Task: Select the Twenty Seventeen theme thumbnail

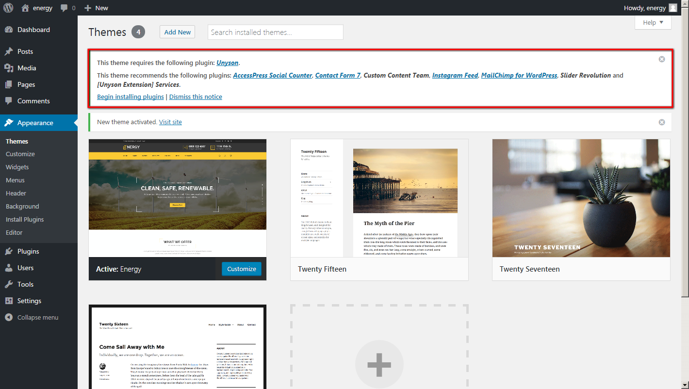Action: tap(581, 198)
